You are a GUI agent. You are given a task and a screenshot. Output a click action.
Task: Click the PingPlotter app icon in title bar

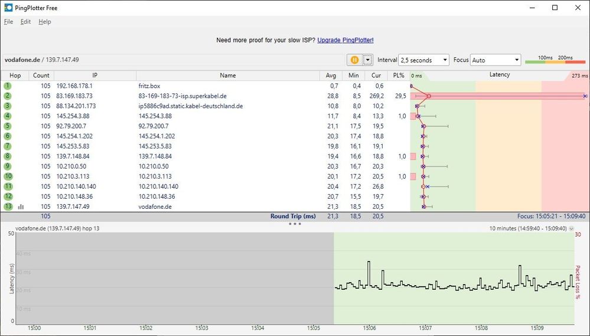pos(8,8)
